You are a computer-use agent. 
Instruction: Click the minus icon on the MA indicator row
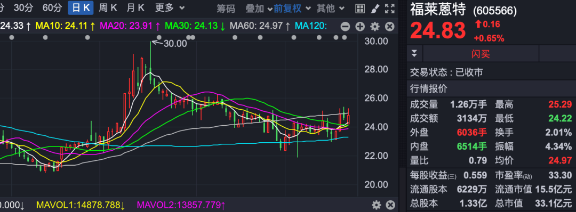(x=345, y=27)
